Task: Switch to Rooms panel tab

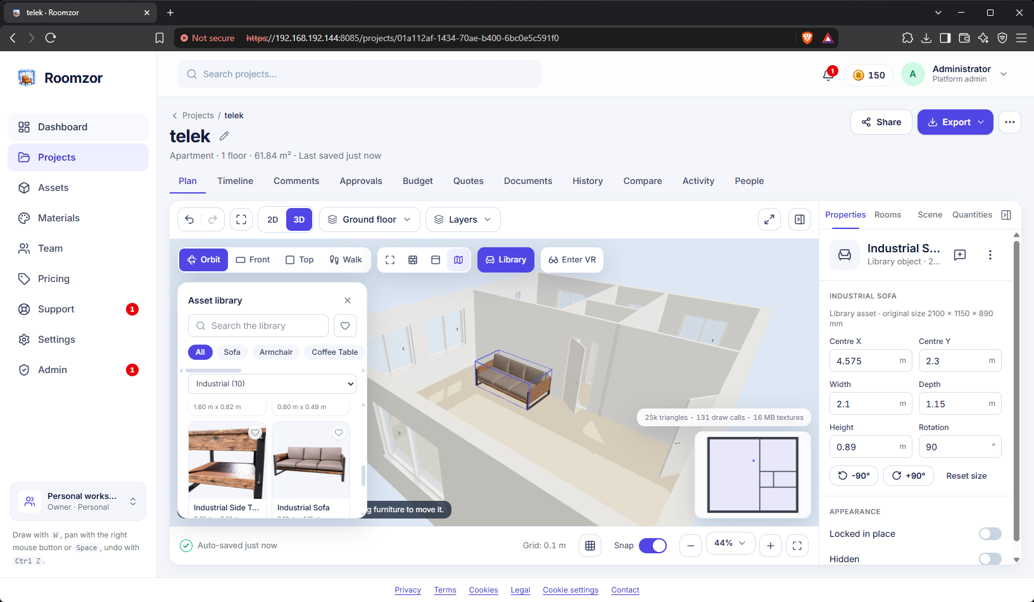Action: [x=888, y=215]
